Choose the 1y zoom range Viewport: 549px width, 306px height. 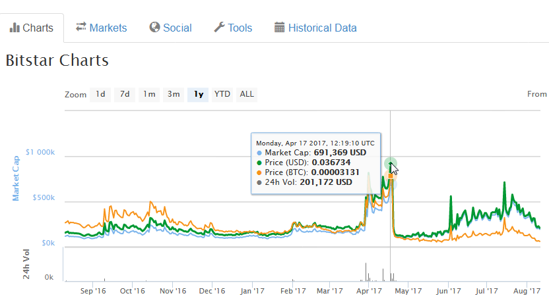pos(198,94)
